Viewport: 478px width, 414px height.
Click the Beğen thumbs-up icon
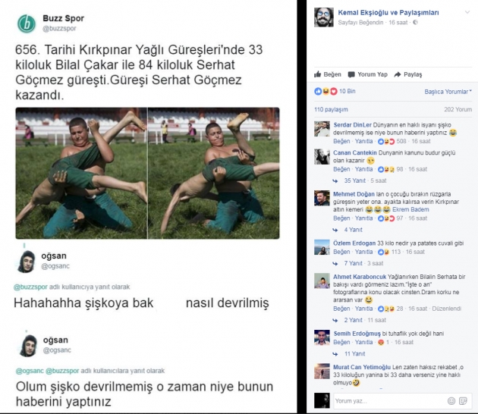coord(318,74)
